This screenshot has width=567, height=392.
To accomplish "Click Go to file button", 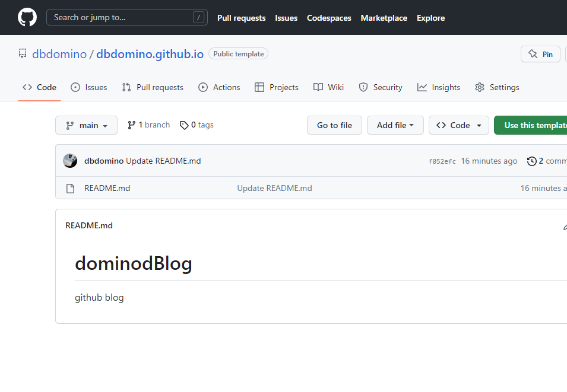I will pyautogui.click(x=334, y=125).
